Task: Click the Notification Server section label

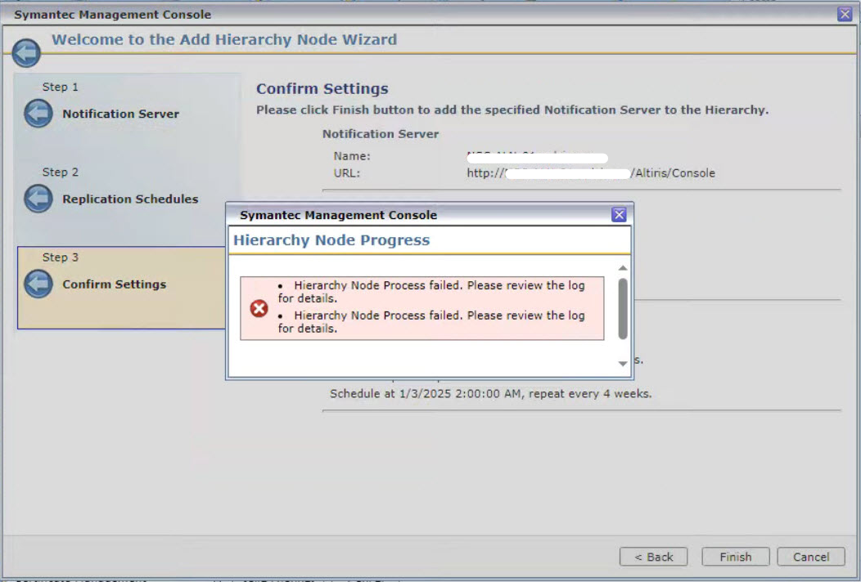Action: [x=381, y=134]
